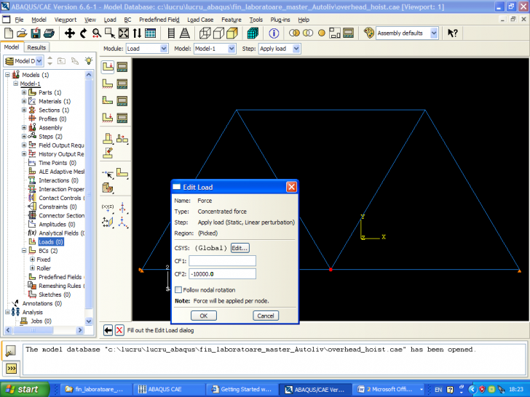Open the Create Load tool
This screenshot has height=397, width=530.
(x=108, y=67)
